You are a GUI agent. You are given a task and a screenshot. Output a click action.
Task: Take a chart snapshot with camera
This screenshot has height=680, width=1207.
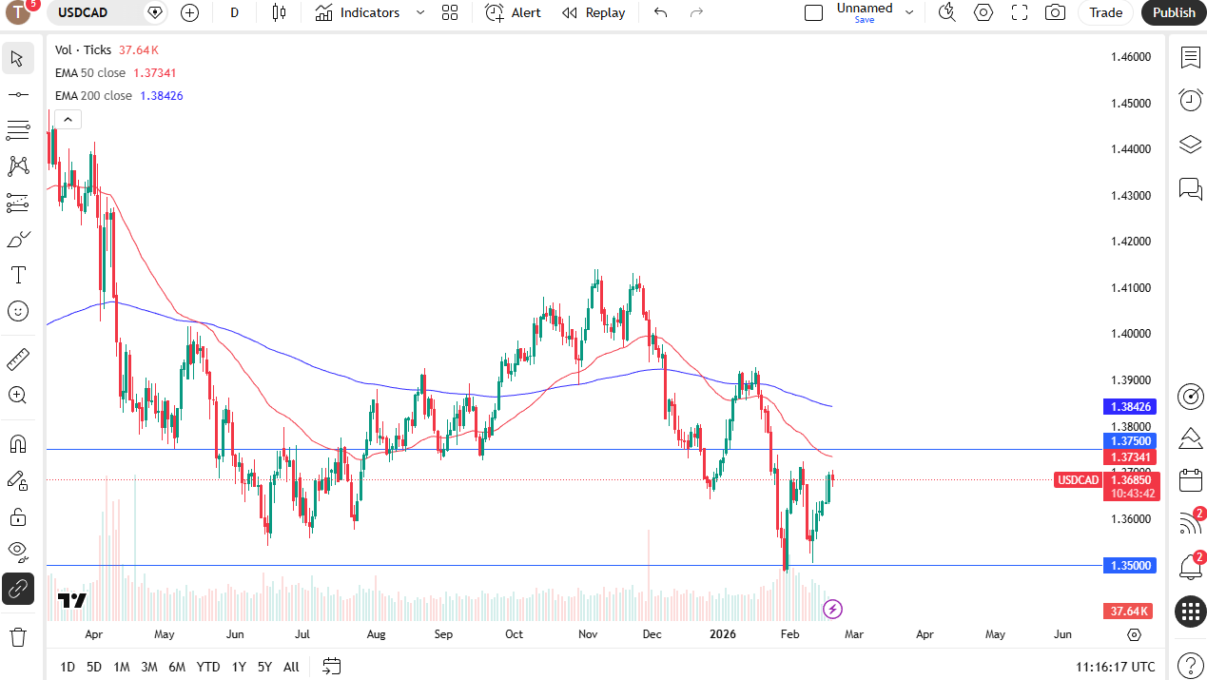tap(1055, 12)
